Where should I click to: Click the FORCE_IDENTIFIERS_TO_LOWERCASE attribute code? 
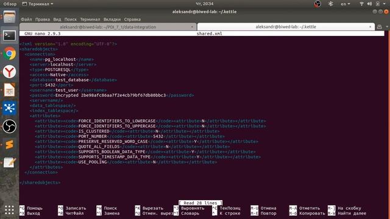pyautogui.click(x=117, y=121)
